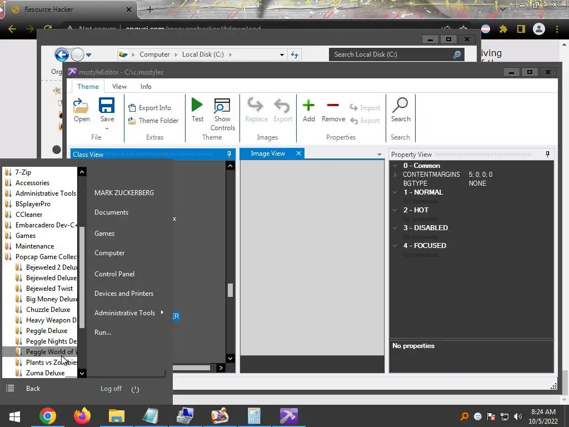
Task: Open the Explorer address bar dropdown
Action: coord(282,55)
